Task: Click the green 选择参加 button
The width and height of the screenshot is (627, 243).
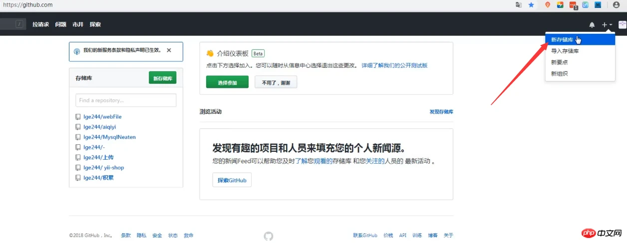Action: (227, 82)
